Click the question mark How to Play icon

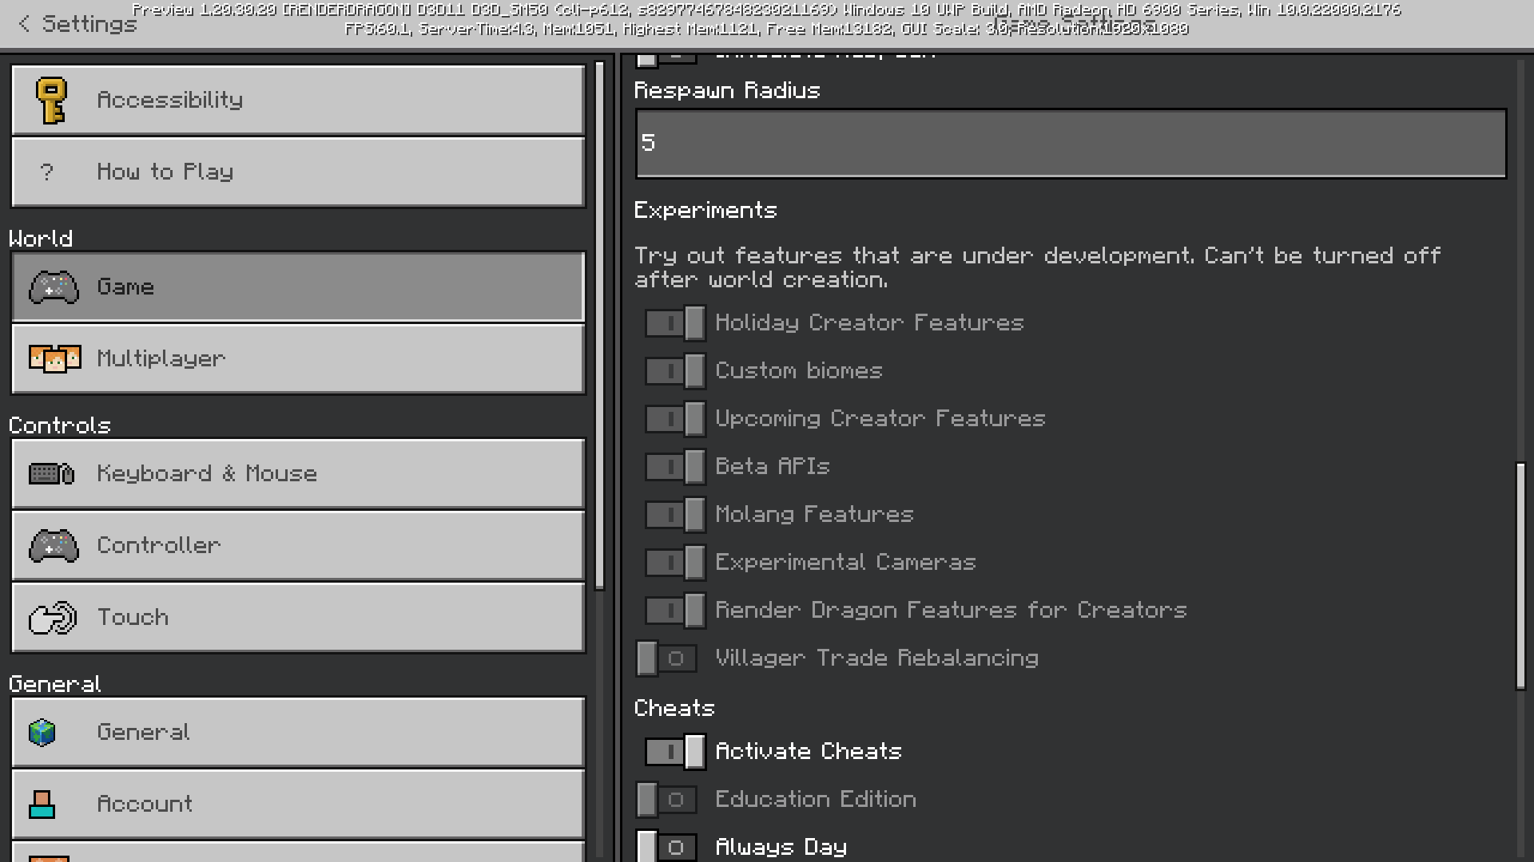47,172
